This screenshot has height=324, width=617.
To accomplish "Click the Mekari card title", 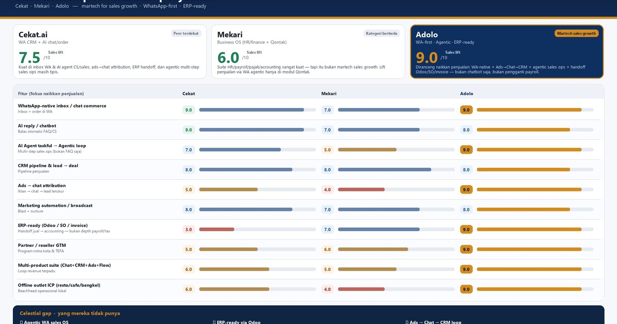I will tap(230, 34).
